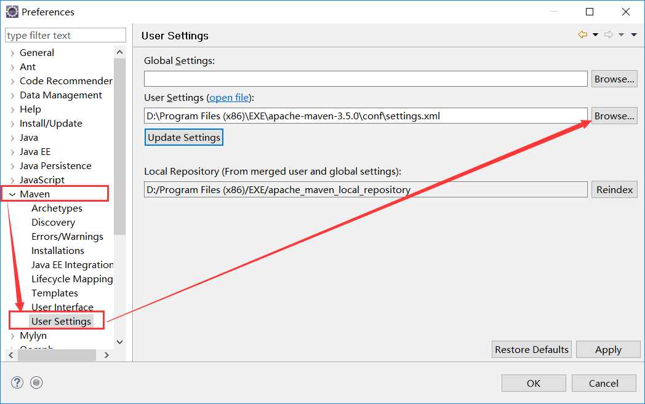Open the preferences view menu triangle

coord(634,35)
